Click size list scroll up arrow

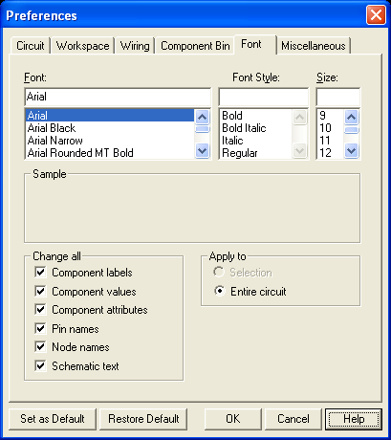coord(351,117)
